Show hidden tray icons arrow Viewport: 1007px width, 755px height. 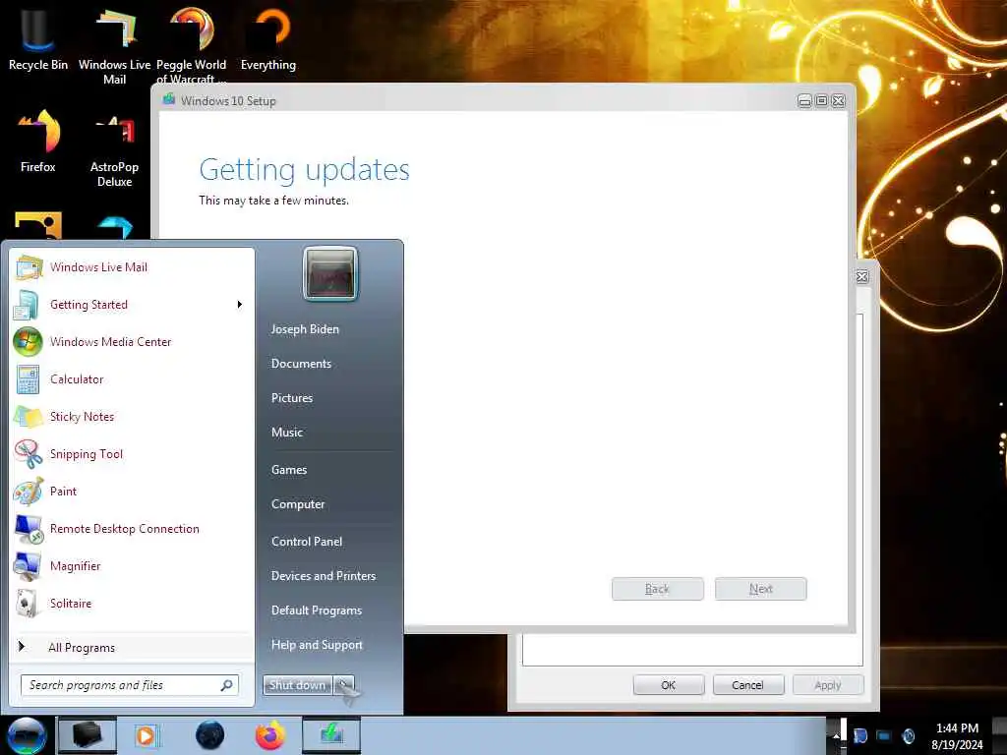tap(837, 735)
